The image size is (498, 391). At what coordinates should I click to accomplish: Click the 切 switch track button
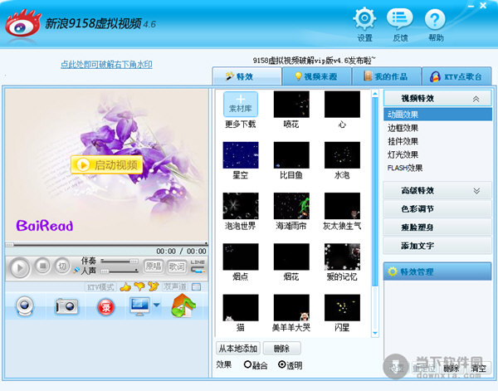(x=62, y=266)
